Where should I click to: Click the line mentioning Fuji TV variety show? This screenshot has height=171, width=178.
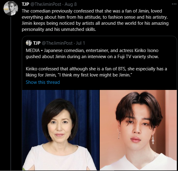click(92, 57)
